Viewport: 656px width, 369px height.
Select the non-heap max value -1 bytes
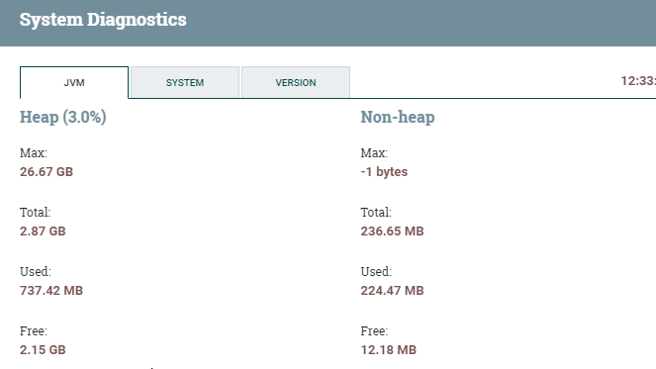[384, 172]
